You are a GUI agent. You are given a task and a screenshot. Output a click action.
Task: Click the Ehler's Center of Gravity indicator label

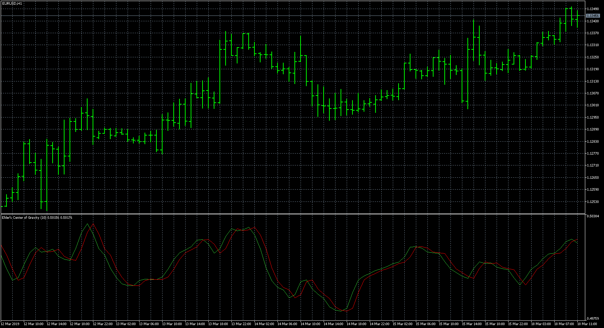(37, 217)
